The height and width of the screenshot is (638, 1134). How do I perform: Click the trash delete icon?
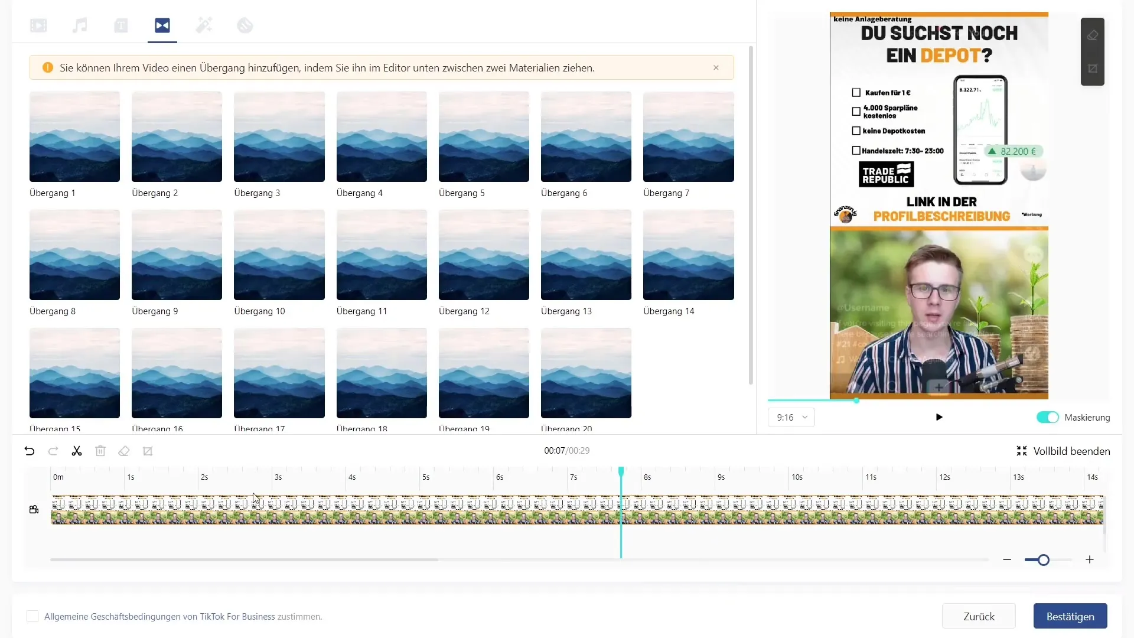coord(100,451)
